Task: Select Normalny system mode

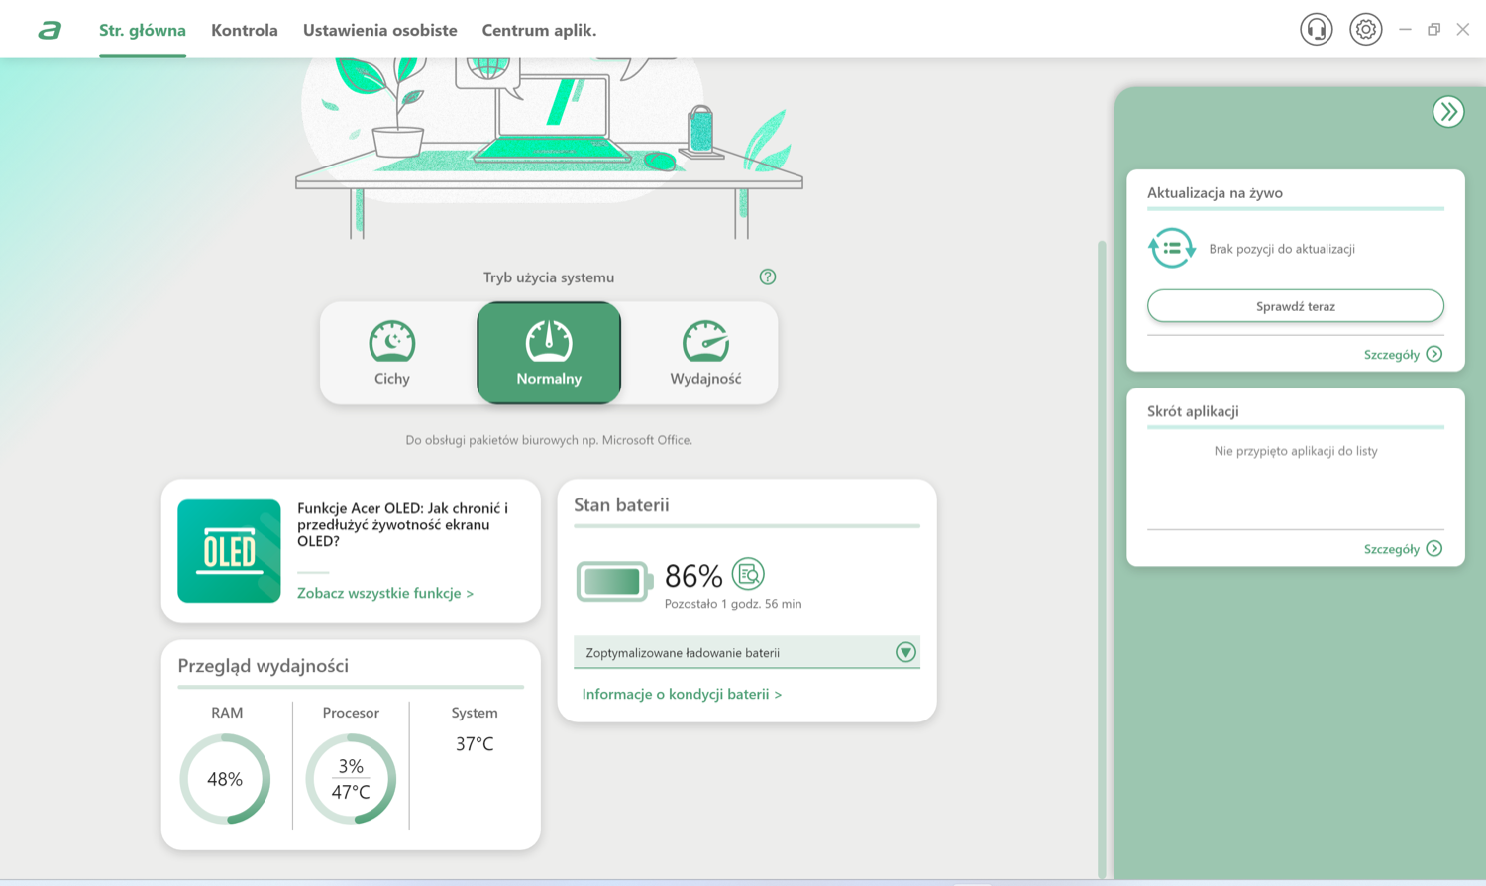Action: pyautogui.click(x=549, y=353)
